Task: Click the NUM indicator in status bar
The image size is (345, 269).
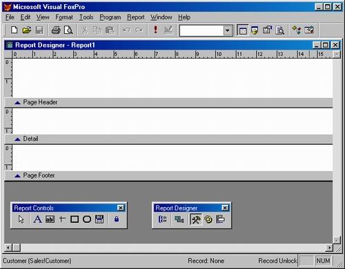Action: click(323, 261)
